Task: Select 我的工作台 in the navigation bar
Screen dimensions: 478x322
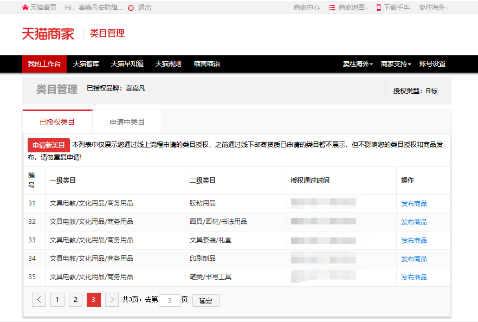Action: pos(44,64)
